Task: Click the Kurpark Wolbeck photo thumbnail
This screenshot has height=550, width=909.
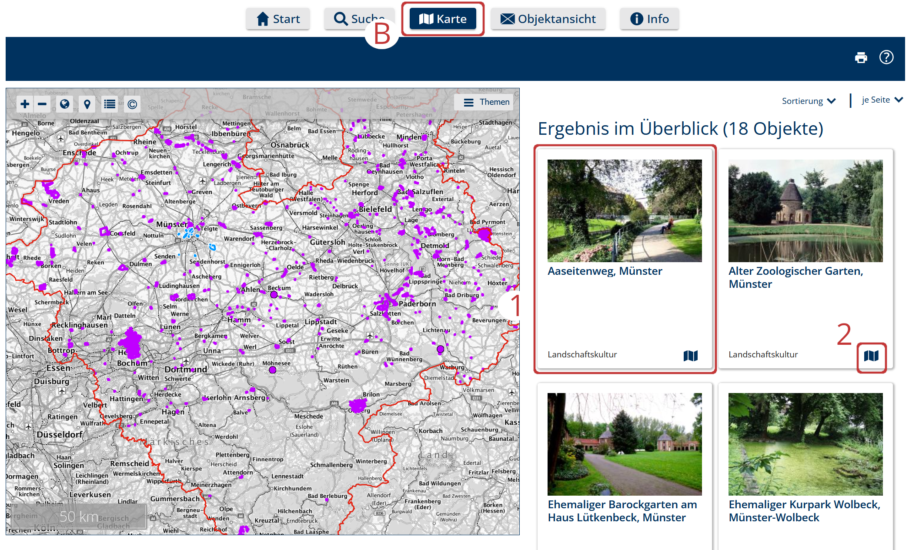Action: pyautogui.click(x=805, y=444)
